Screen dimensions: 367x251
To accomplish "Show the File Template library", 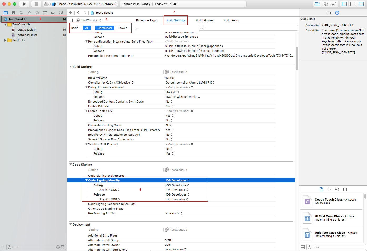I will [321, 189].
